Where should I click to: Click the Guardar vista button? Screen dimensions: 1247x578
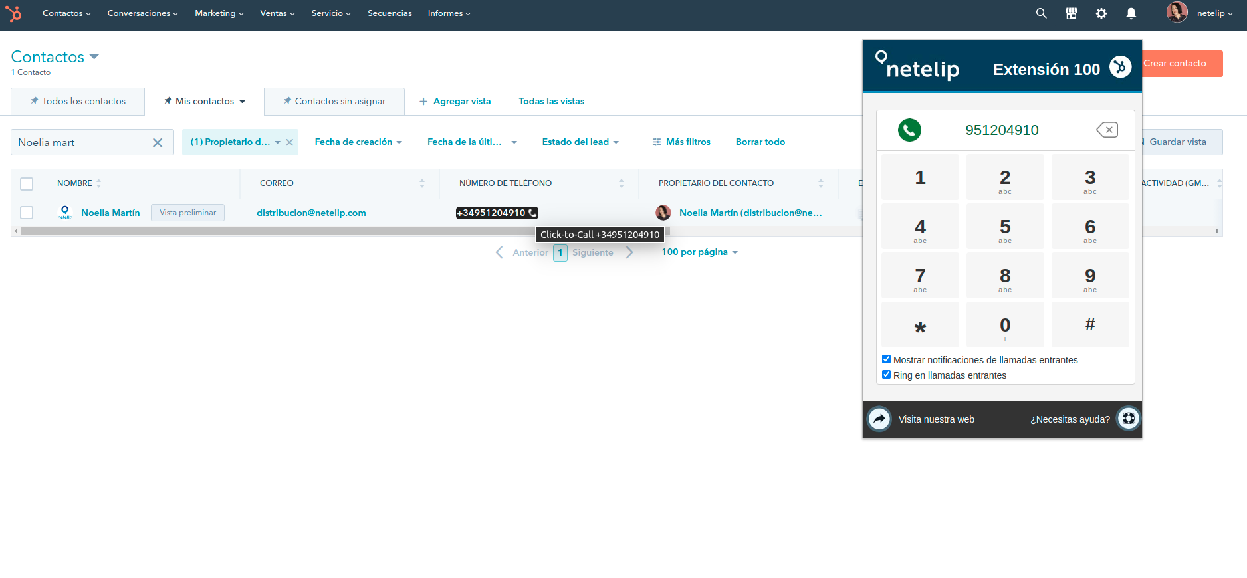[1182, 142]
